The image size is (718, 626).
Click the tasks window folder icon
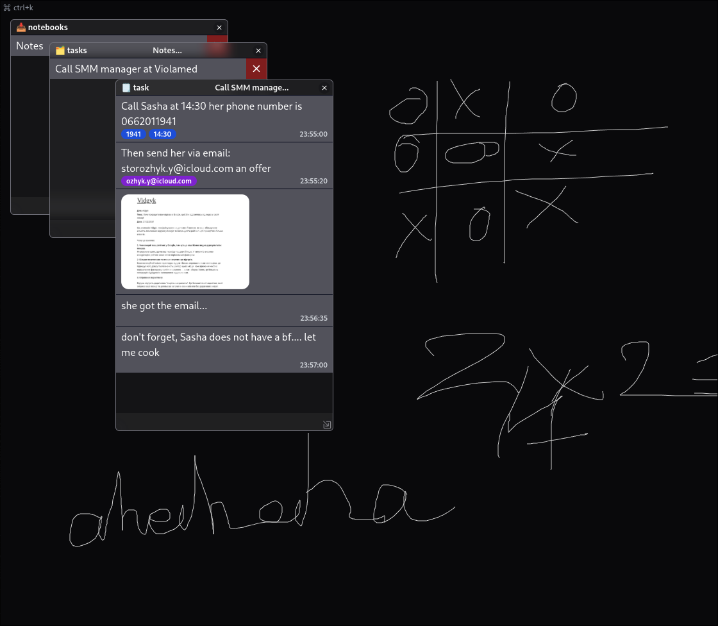click(60, 51)
